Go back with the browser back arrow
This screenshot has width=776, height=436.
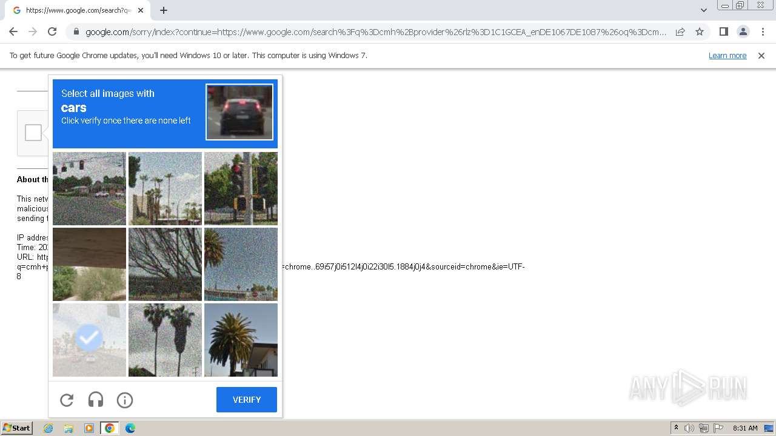13,31
